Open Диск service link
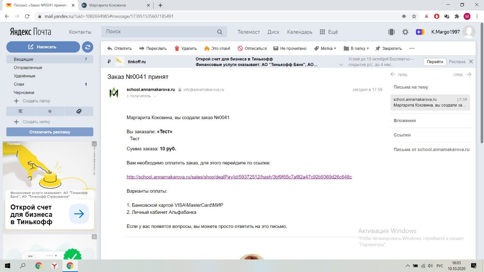The image size is (484, 272). click(273, 32)
